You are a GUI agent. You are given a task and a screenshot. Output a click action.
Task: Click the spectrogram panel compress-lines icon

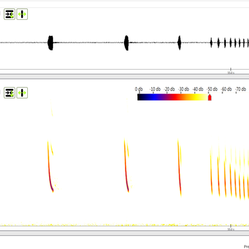[x=9, y=93]
